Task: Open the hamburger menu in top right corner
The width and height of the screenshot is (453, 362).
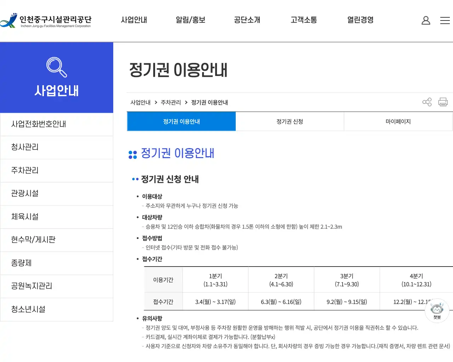Action: (445, 20)
